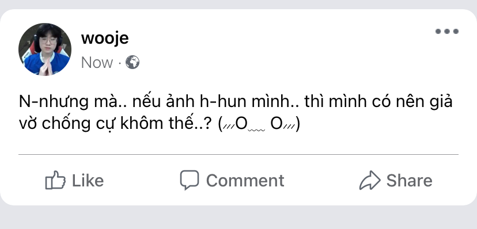The width and height of the screenshot is (477, 229).
Task: Open the wooje profile name link
Action: [x=105, y=38]
